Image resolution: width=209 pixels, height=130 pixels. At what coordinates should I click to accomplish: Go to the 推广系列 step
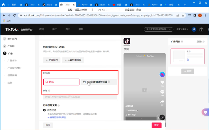click(12, 39)
